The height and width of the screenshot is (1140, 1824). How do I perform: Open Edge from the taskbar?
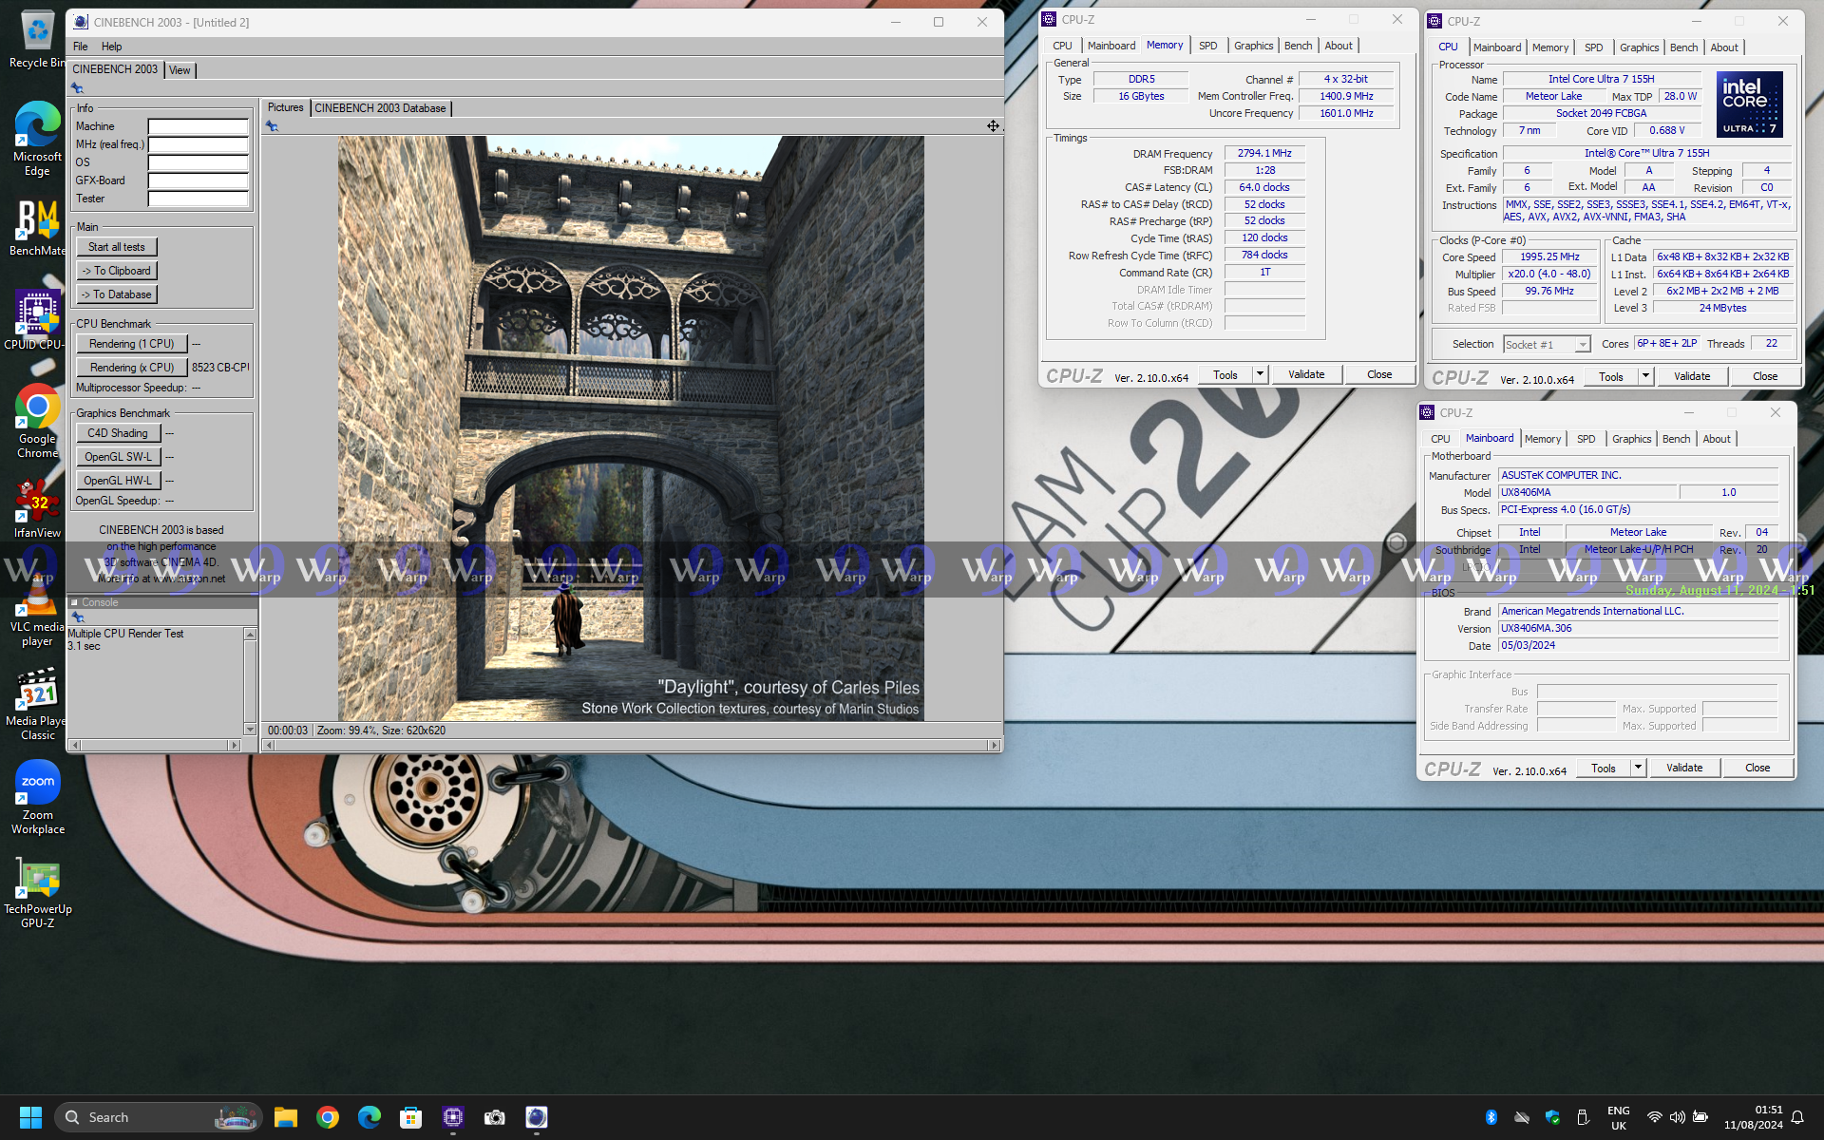point(370,1117)
